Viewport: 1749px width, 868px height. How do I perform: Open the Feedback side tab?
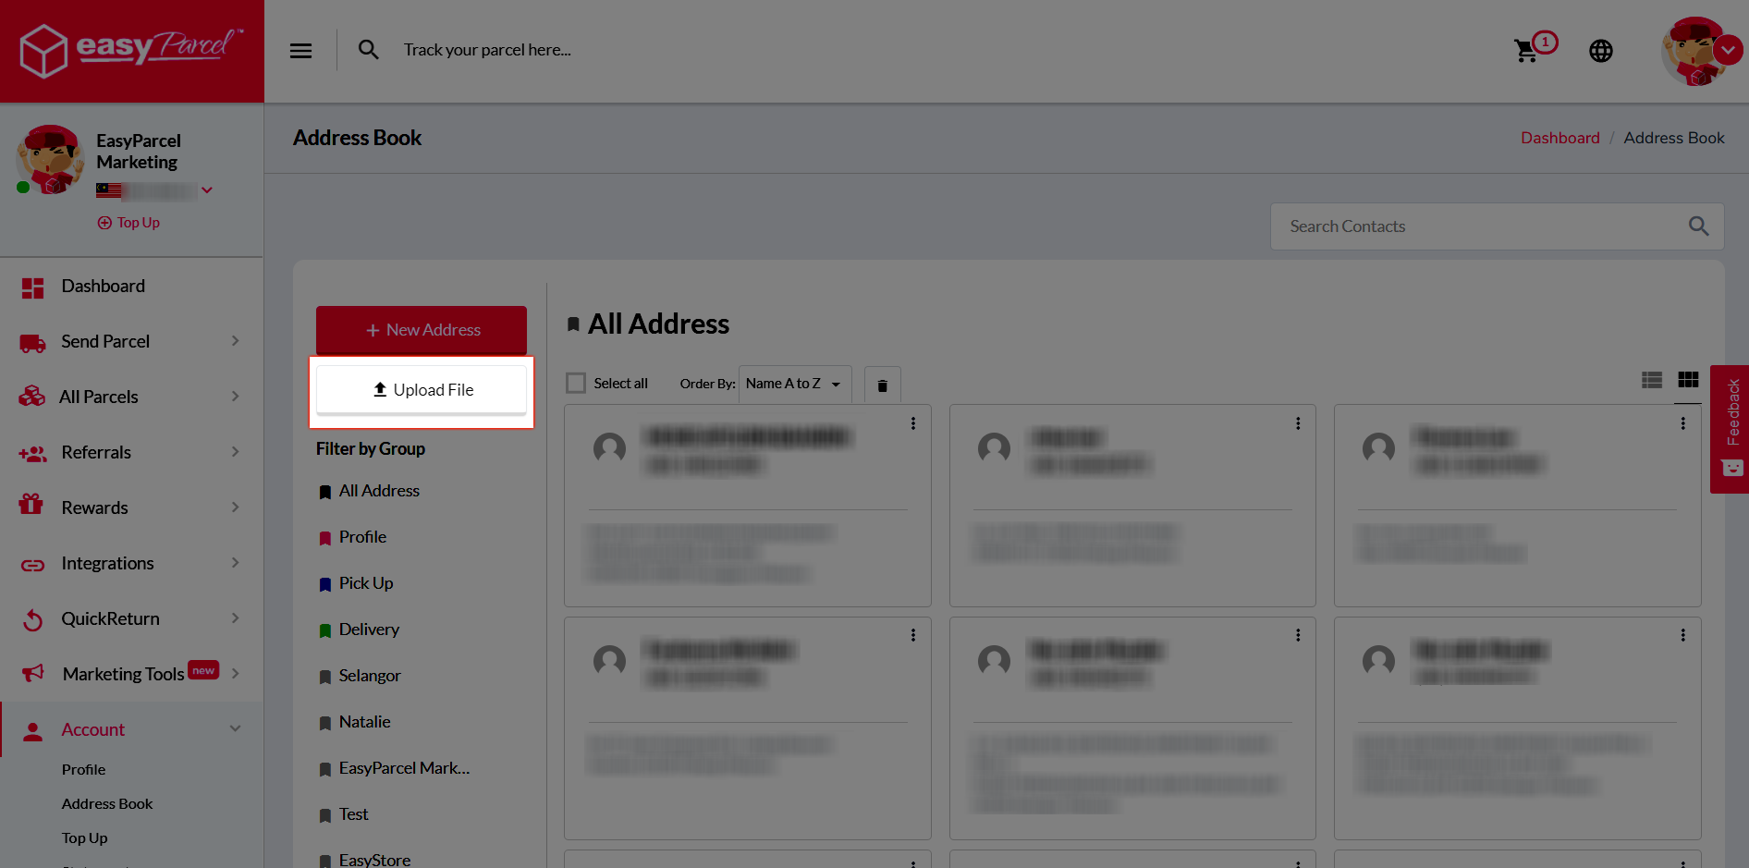click(x=1730, y=429)
